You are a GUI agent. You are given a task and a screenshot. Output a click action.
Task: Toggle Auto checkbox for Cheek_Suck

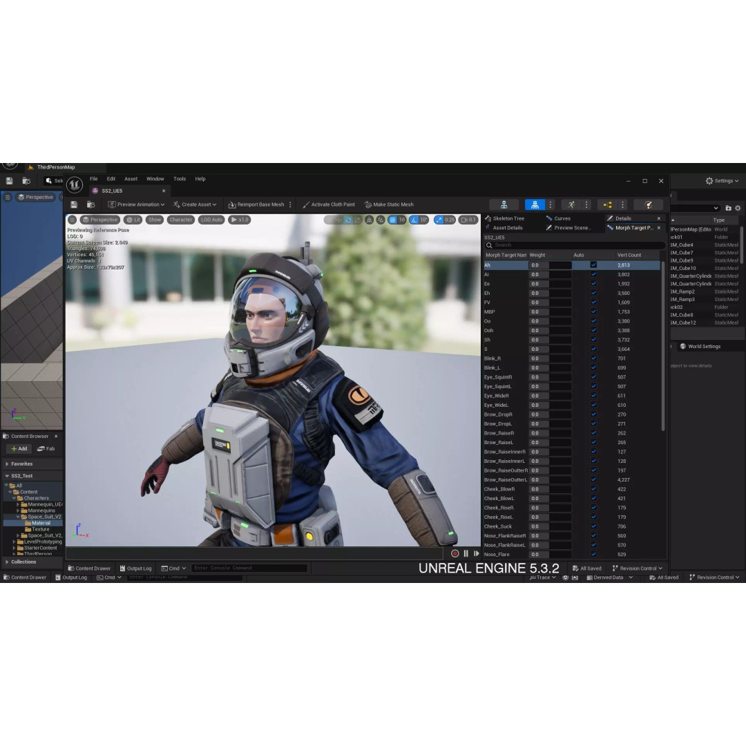coord(593,526)
